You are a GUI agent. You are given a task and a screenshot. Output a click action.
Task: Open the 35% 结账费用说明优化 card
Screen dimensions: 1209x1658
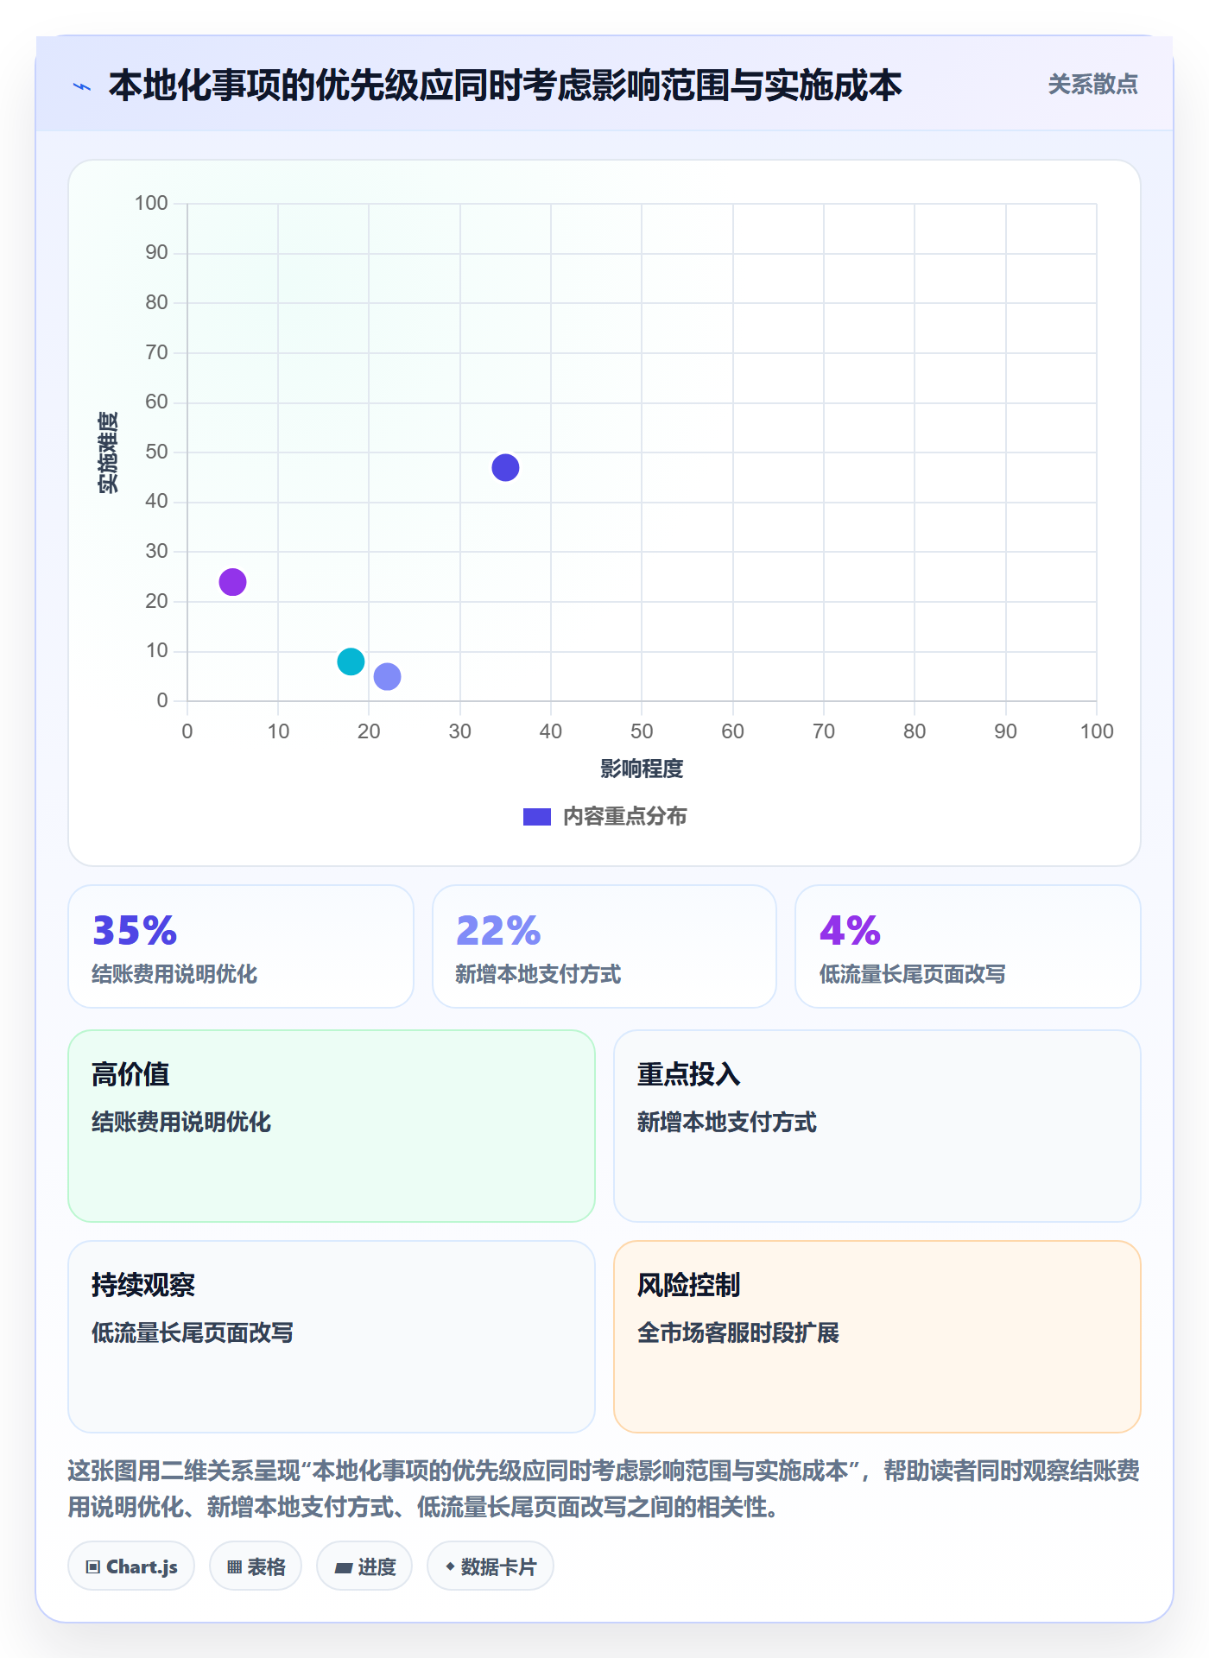[241, 946]
